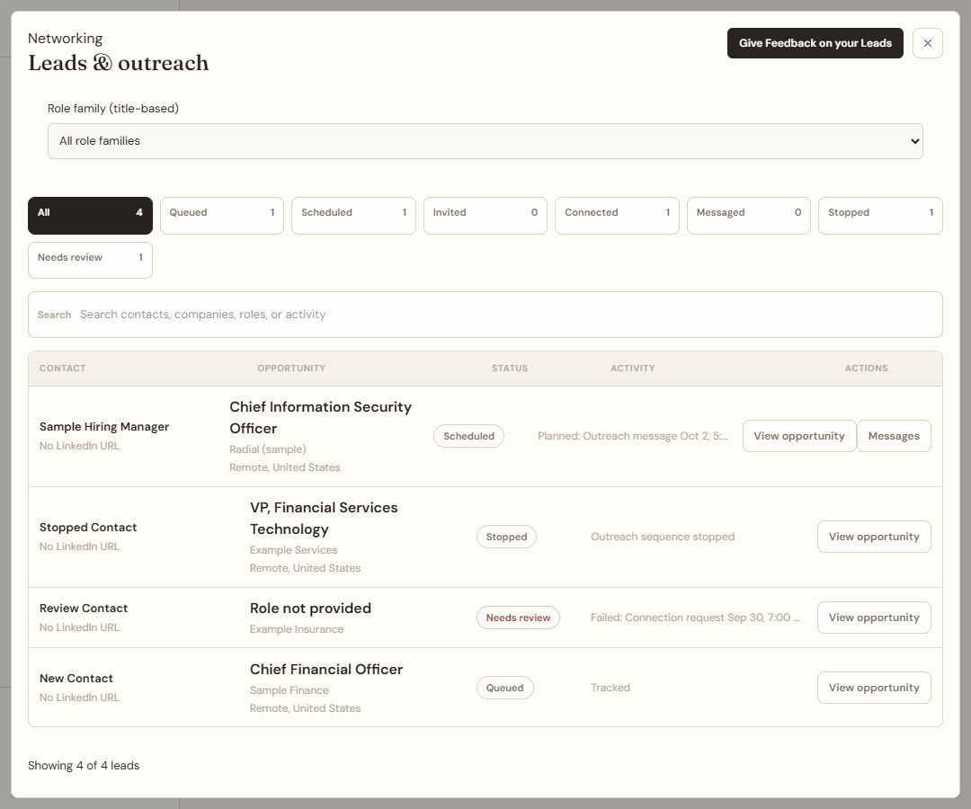Click the Stopped status badge in table
971x809 pixels.
(x=506, y=537)
